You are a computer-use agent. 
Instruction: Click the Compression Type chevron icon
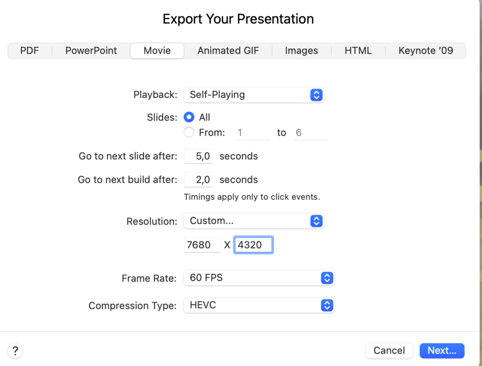[326, 305]
